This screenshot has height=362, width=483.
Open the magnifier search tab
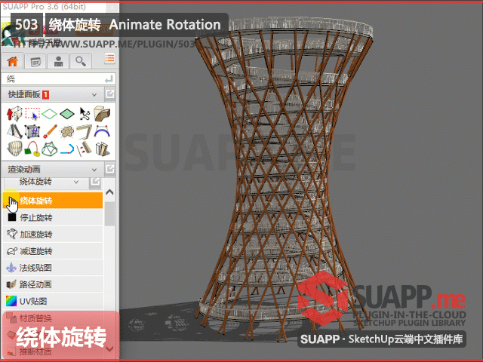[81, 62]
